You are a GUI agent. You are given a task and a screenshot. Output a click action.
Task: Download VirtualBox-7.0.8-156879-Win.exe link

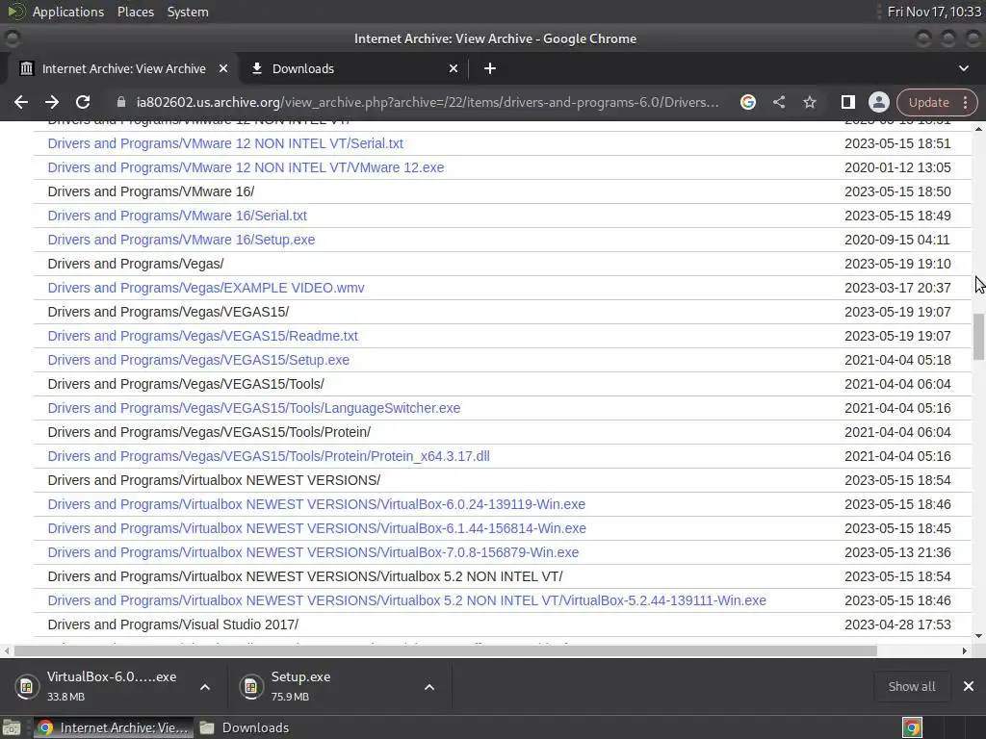click(x=313, y=552)
